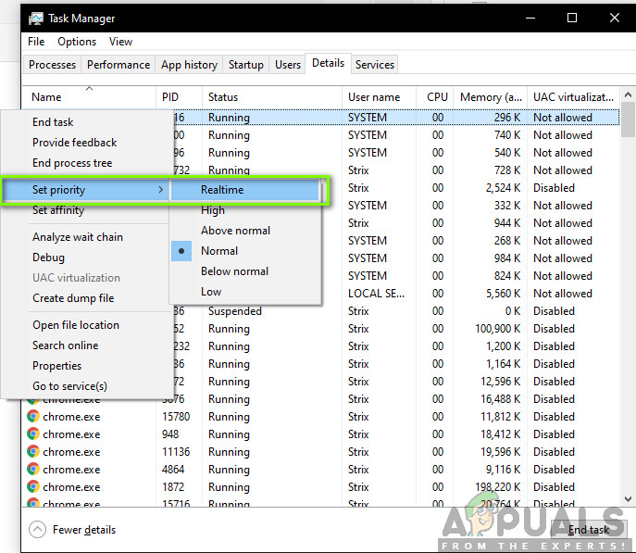
Task: Set process priority to Realtime
Action: click(x=222, y=190)
